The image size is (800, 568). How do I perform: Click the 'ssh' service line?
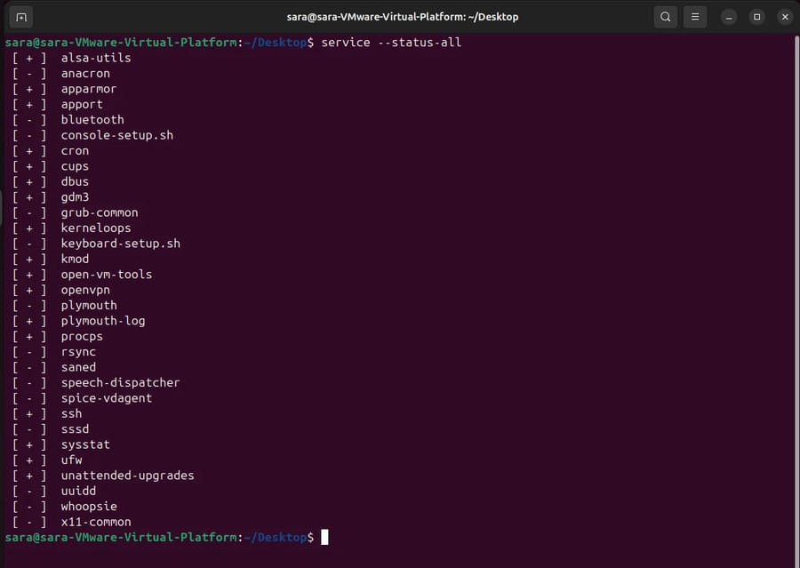47,414
